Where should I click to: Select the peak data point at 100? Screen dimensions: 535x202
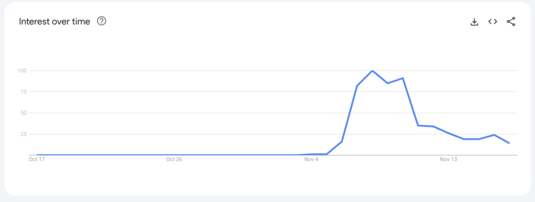[372, 70]
